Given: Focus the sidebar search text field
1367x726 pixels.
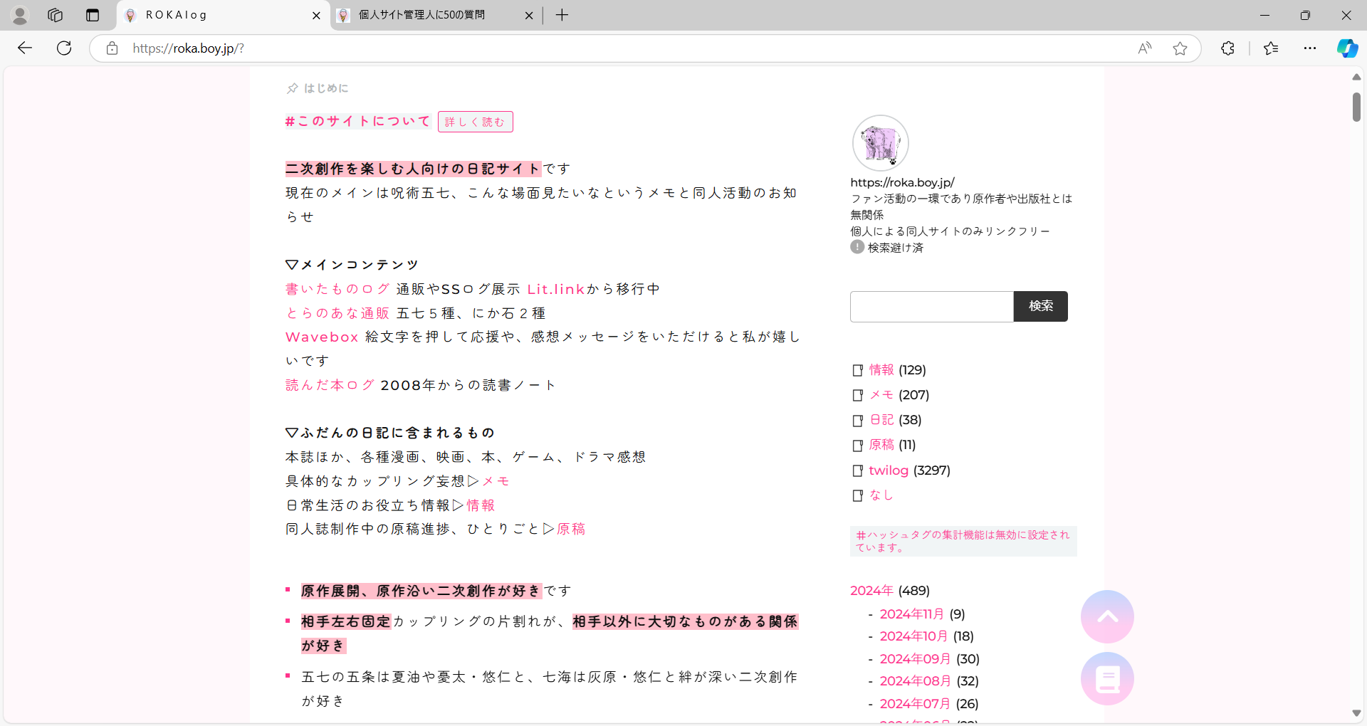Looking at the screenshot, I should coord(931,307).
